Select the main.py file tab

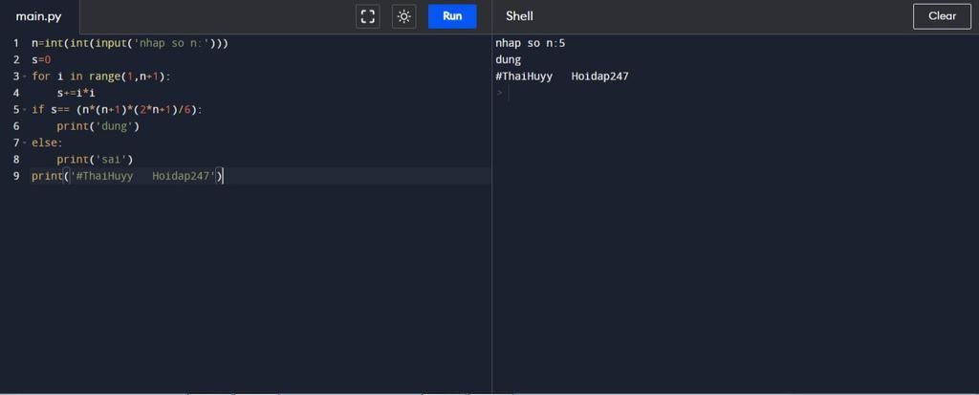(39, 16)
